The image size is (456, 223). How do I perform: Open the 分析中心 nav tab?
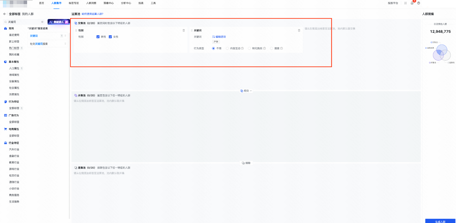(126, 3)
